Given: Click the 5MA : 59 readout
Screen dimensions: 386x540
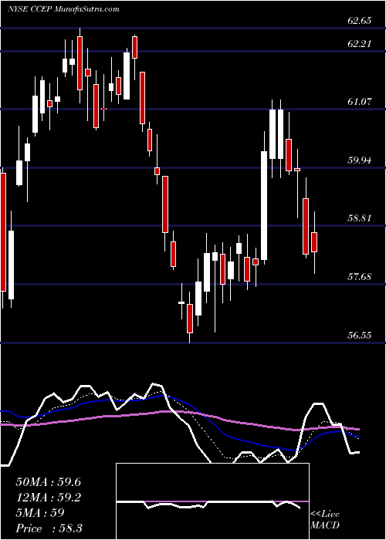Looking at the screenshot, I should point(40,513).
